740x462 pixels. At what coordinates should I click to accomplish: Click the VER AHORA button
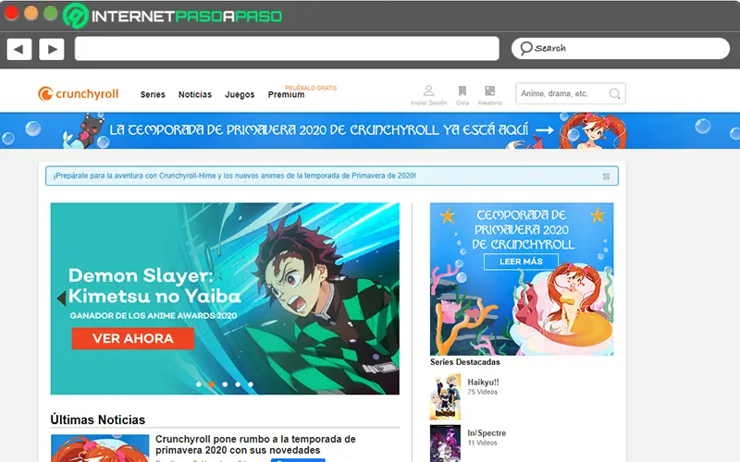(133, 338)
